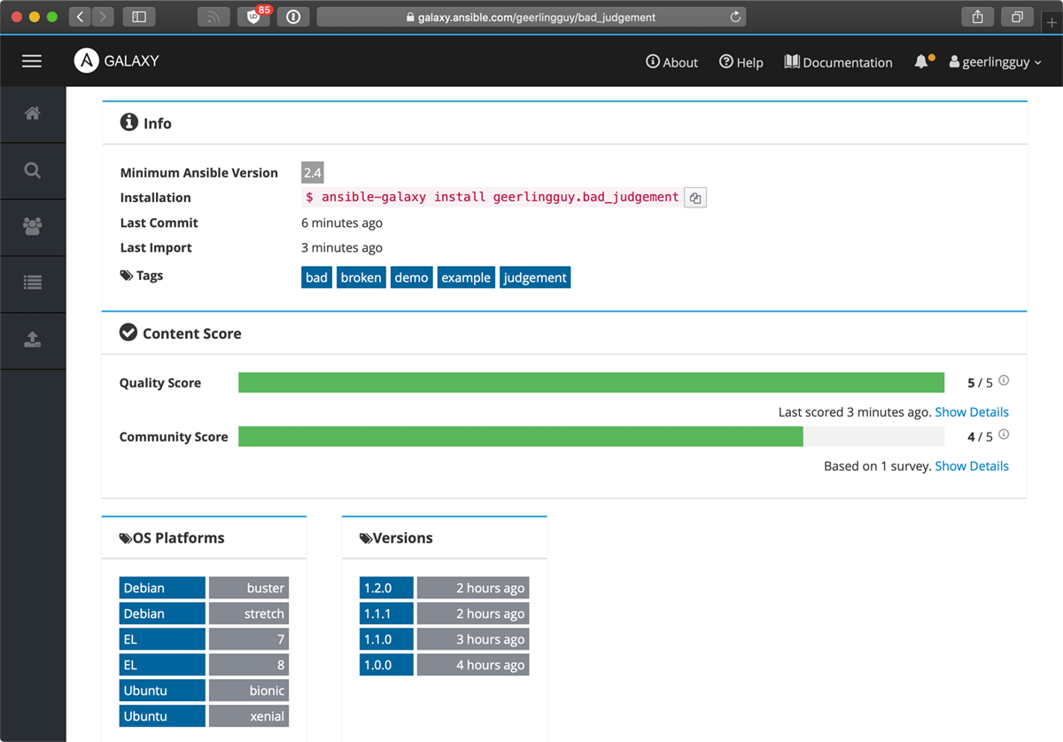Image resolution: width=1063 pixels, height=742 pixels.
Task: Click the OS Platforms panel heading
Action: coord(172,538)
